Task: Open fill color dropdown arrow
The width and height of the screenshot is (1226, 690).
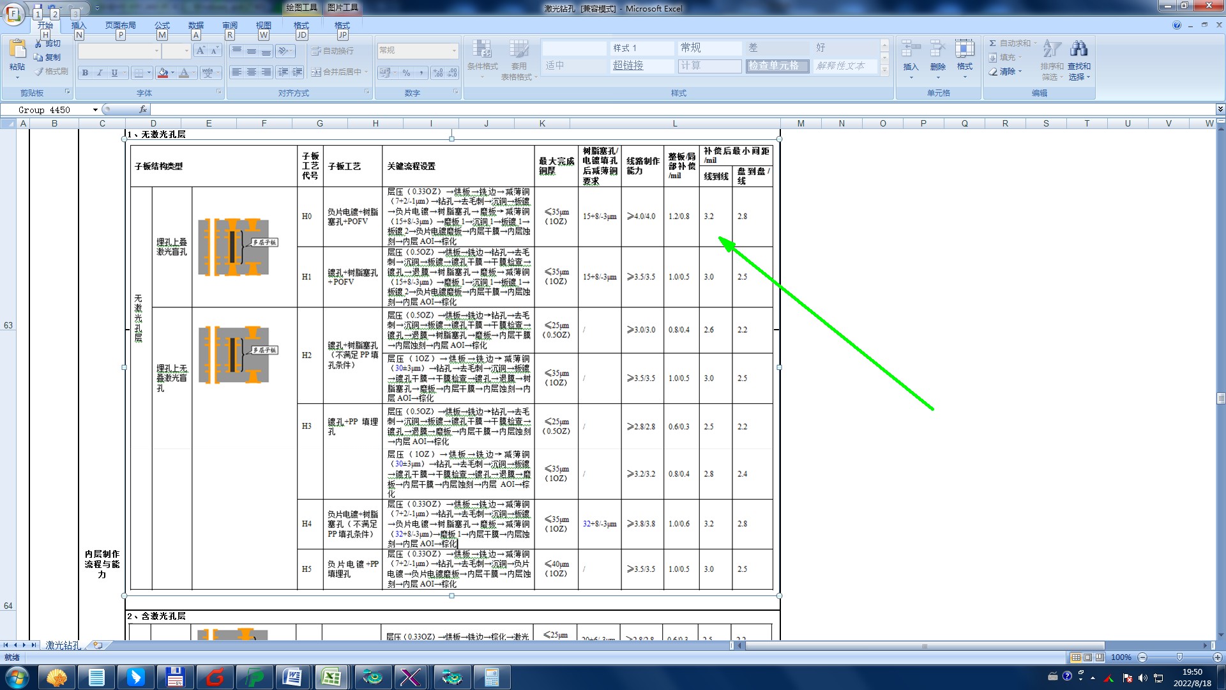Action: (172, 73)
